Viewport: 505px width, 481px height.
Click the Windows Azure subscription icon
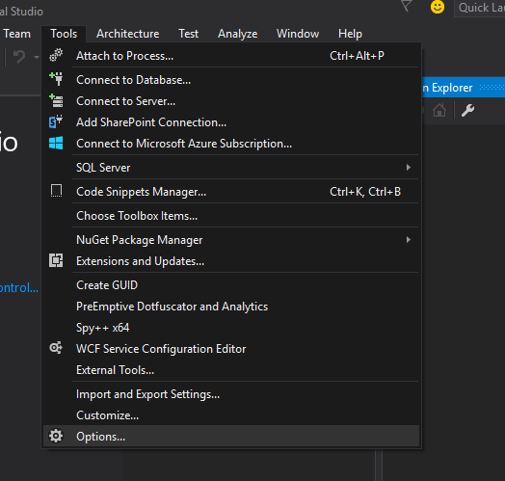pyautogui.click(x=56, y=143)
